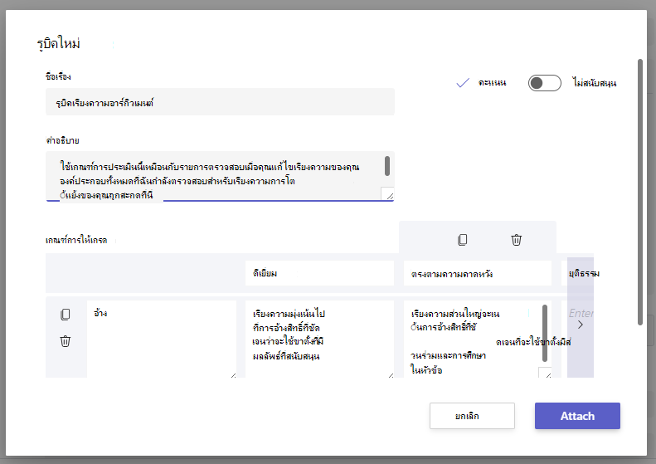Toggle the points switch to on
Image resolution: width=656 pixels, height=464 pixels.
coord(544,83)
